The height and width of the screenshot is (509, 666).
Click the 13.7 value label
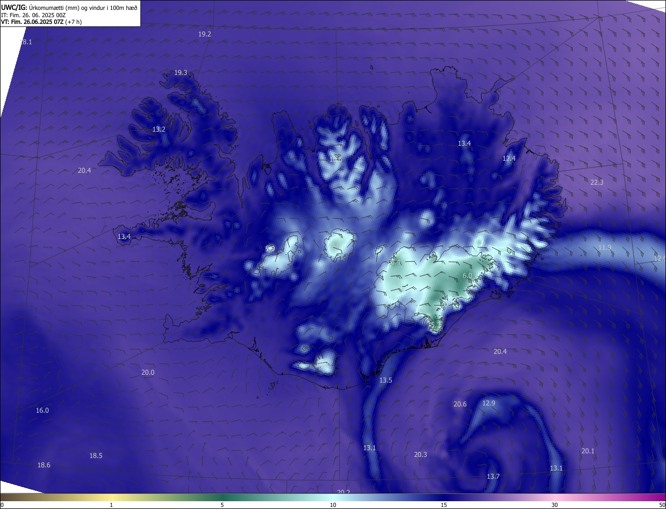tap(493, 477)
